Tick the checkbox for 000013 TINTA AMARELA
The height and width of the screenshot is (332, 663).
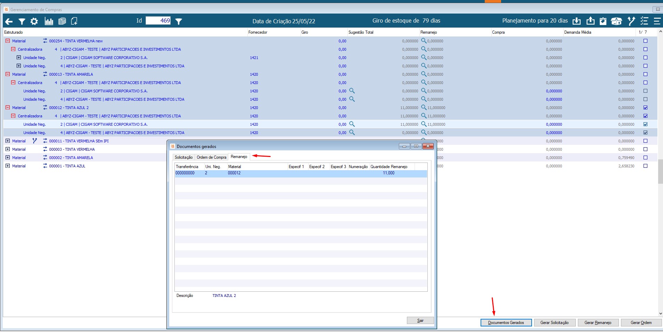(645, 74)
